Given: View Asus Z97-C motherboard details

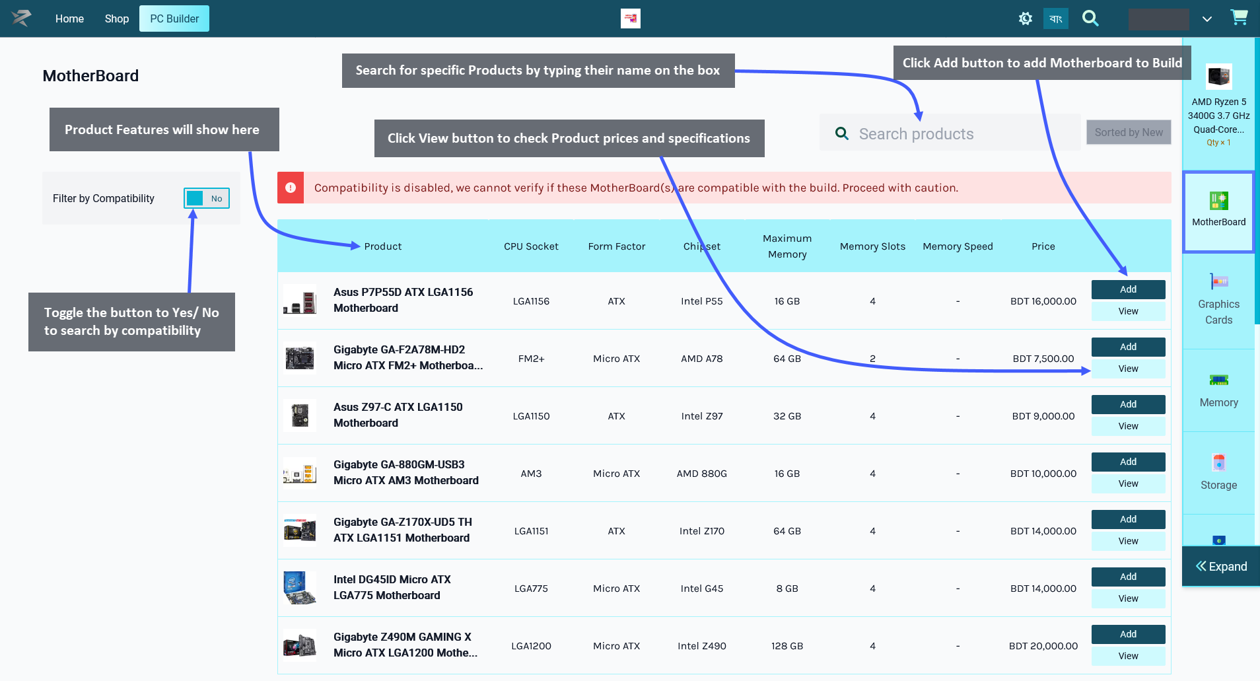Looking at the screenshot, I should point(1128,426).
